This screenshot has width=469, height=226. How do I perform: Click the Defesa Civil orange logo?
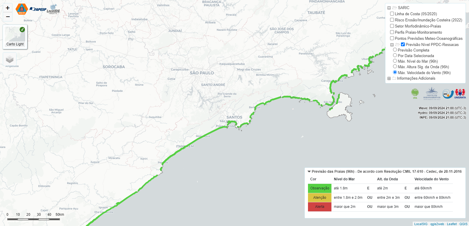pos(22,9)
